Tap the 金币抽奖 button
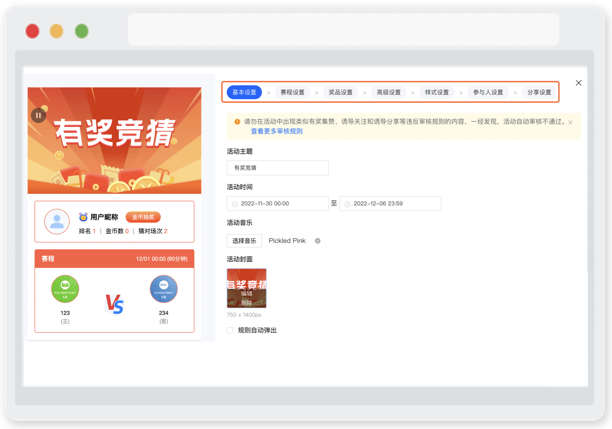 pos(143,217)
